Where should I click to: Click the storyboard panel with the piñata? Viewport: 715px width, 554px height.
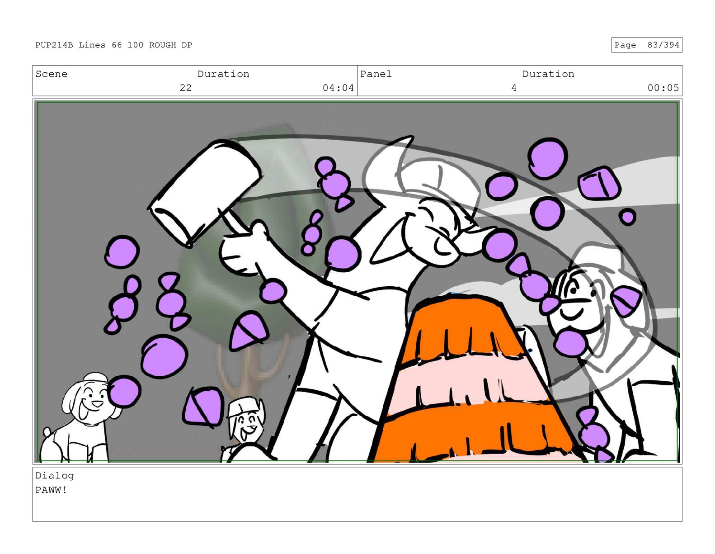pos(357,282)
